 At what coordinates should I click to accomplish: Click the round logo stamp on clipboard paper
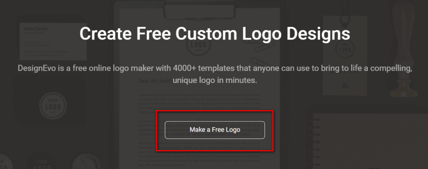pyautogui.click(x=198, y=47)
